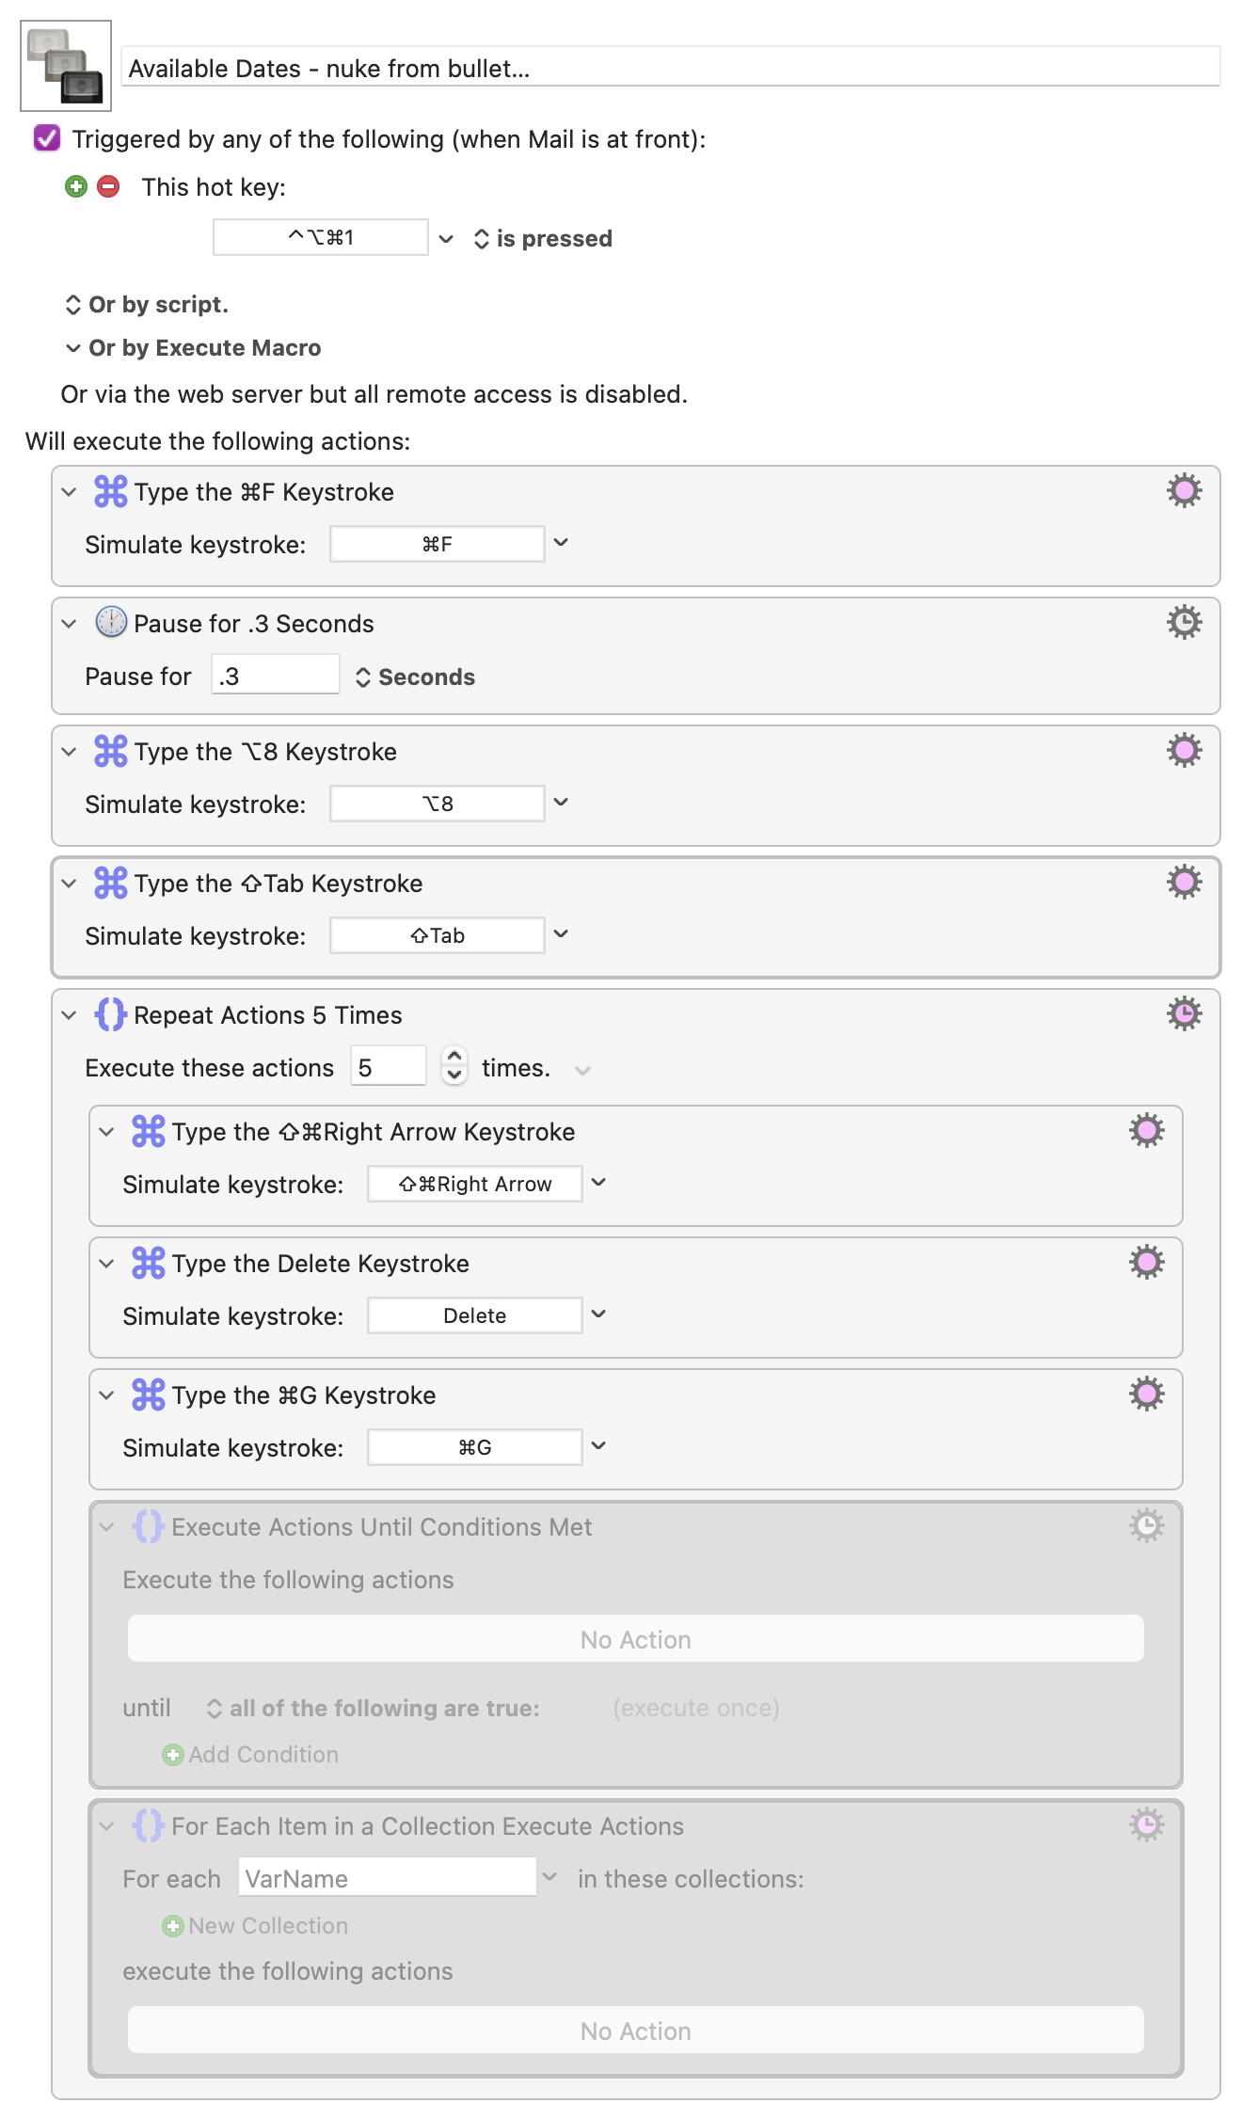
Task: Open gear menu for ⌘G Keystroke action
Action: [1147, 1394]
